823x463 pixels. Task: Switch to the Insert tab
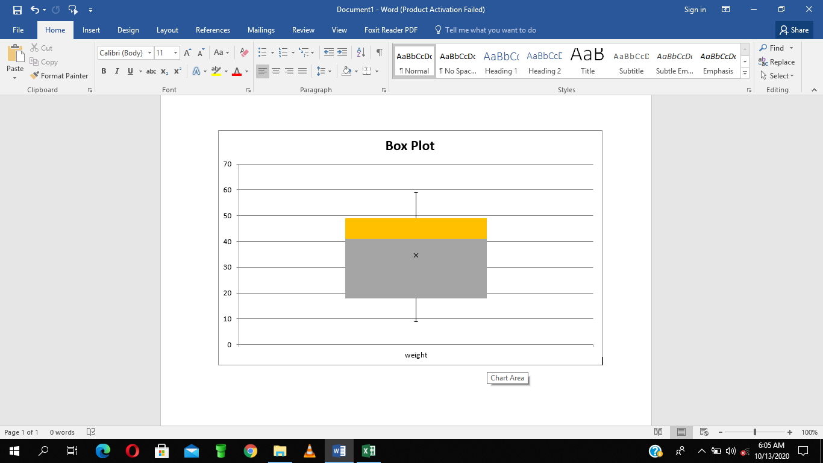[91, 30]
